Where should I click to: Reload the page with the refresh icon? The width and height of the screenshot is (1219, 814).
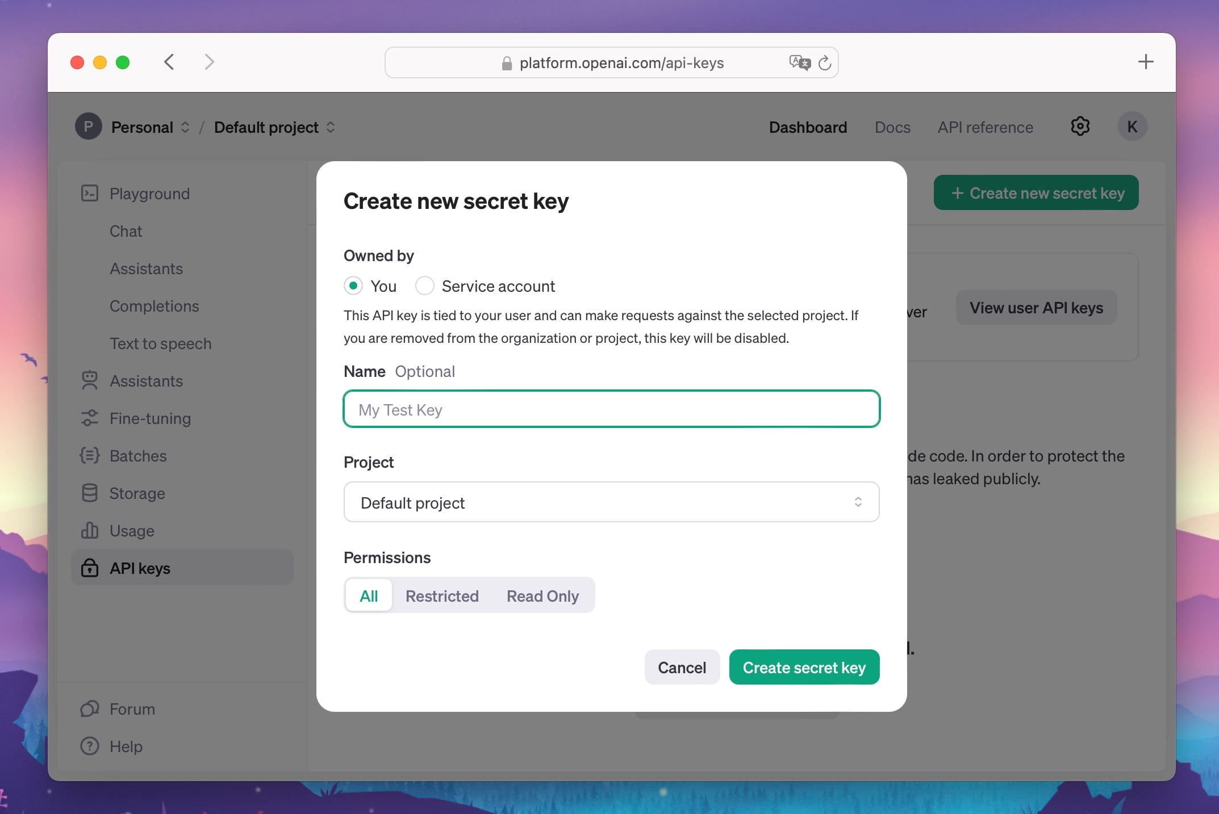[x=825, y=63]
